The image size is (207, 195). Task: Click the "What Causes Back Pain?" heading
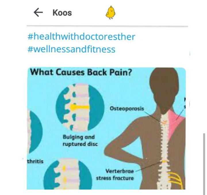[81, 72]
